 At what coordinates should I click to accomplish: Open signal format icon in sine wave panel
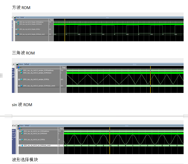coord(20,128)
